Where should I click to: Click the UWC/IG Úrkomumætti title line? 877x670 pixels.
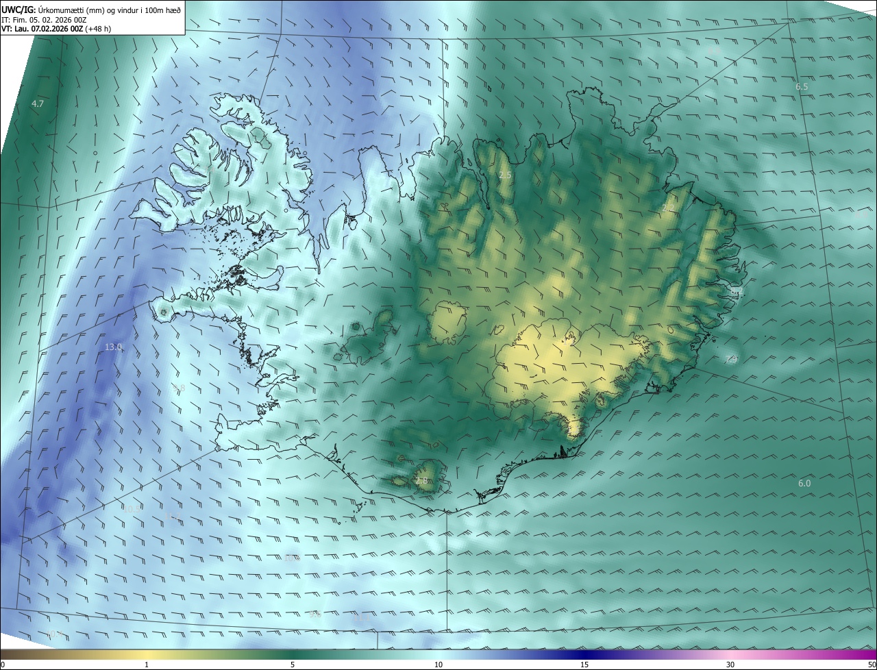click(91, 10)
